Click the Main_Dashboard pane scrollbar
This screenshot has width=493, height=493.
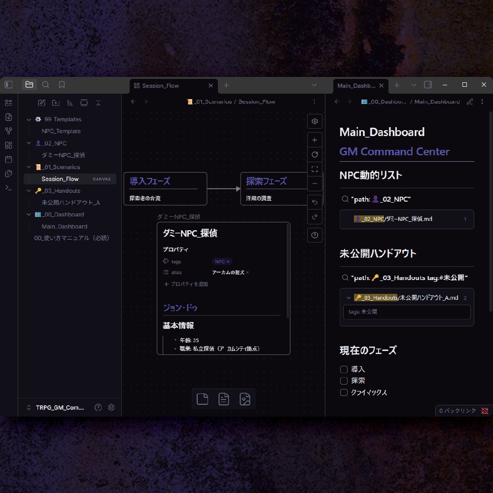(491, 211)
